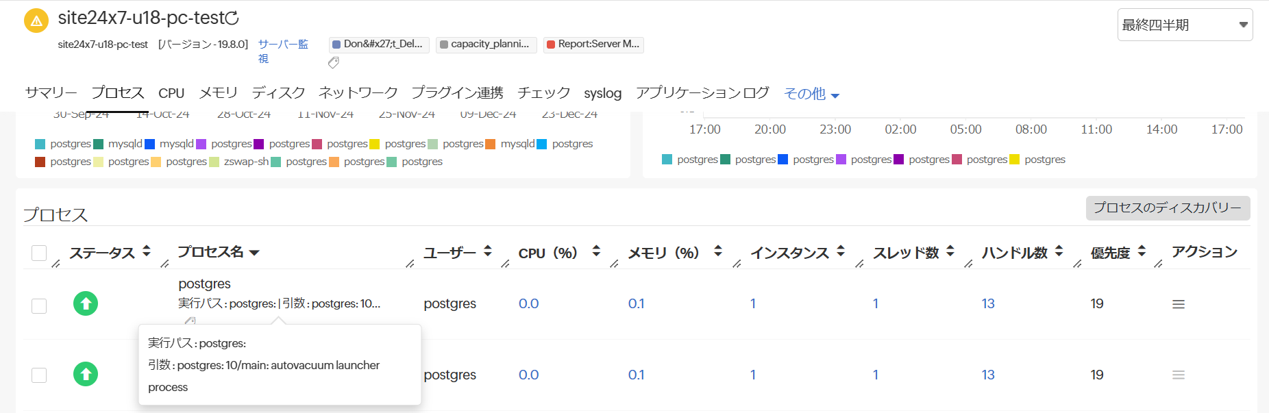1269x413 pixels.
Task: Check the first postgres process row checkbox
Action: coord(39,305)
